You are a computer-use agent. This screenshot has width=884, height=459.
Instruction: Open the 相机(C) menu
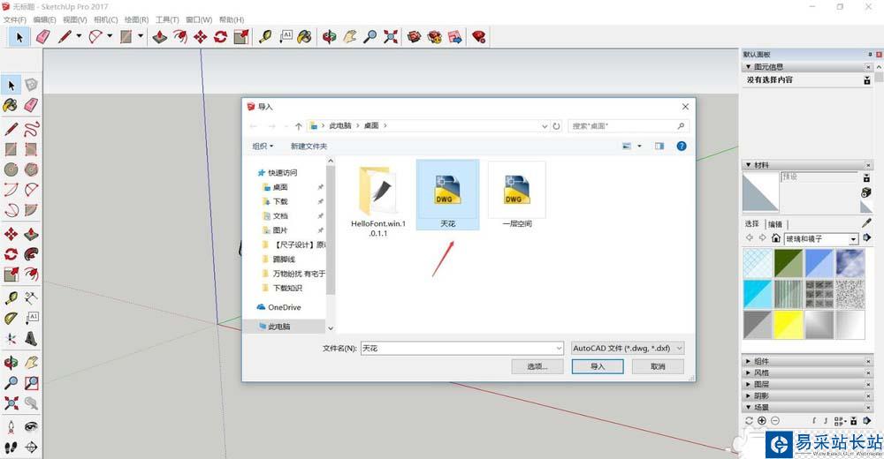pos(105,19)
